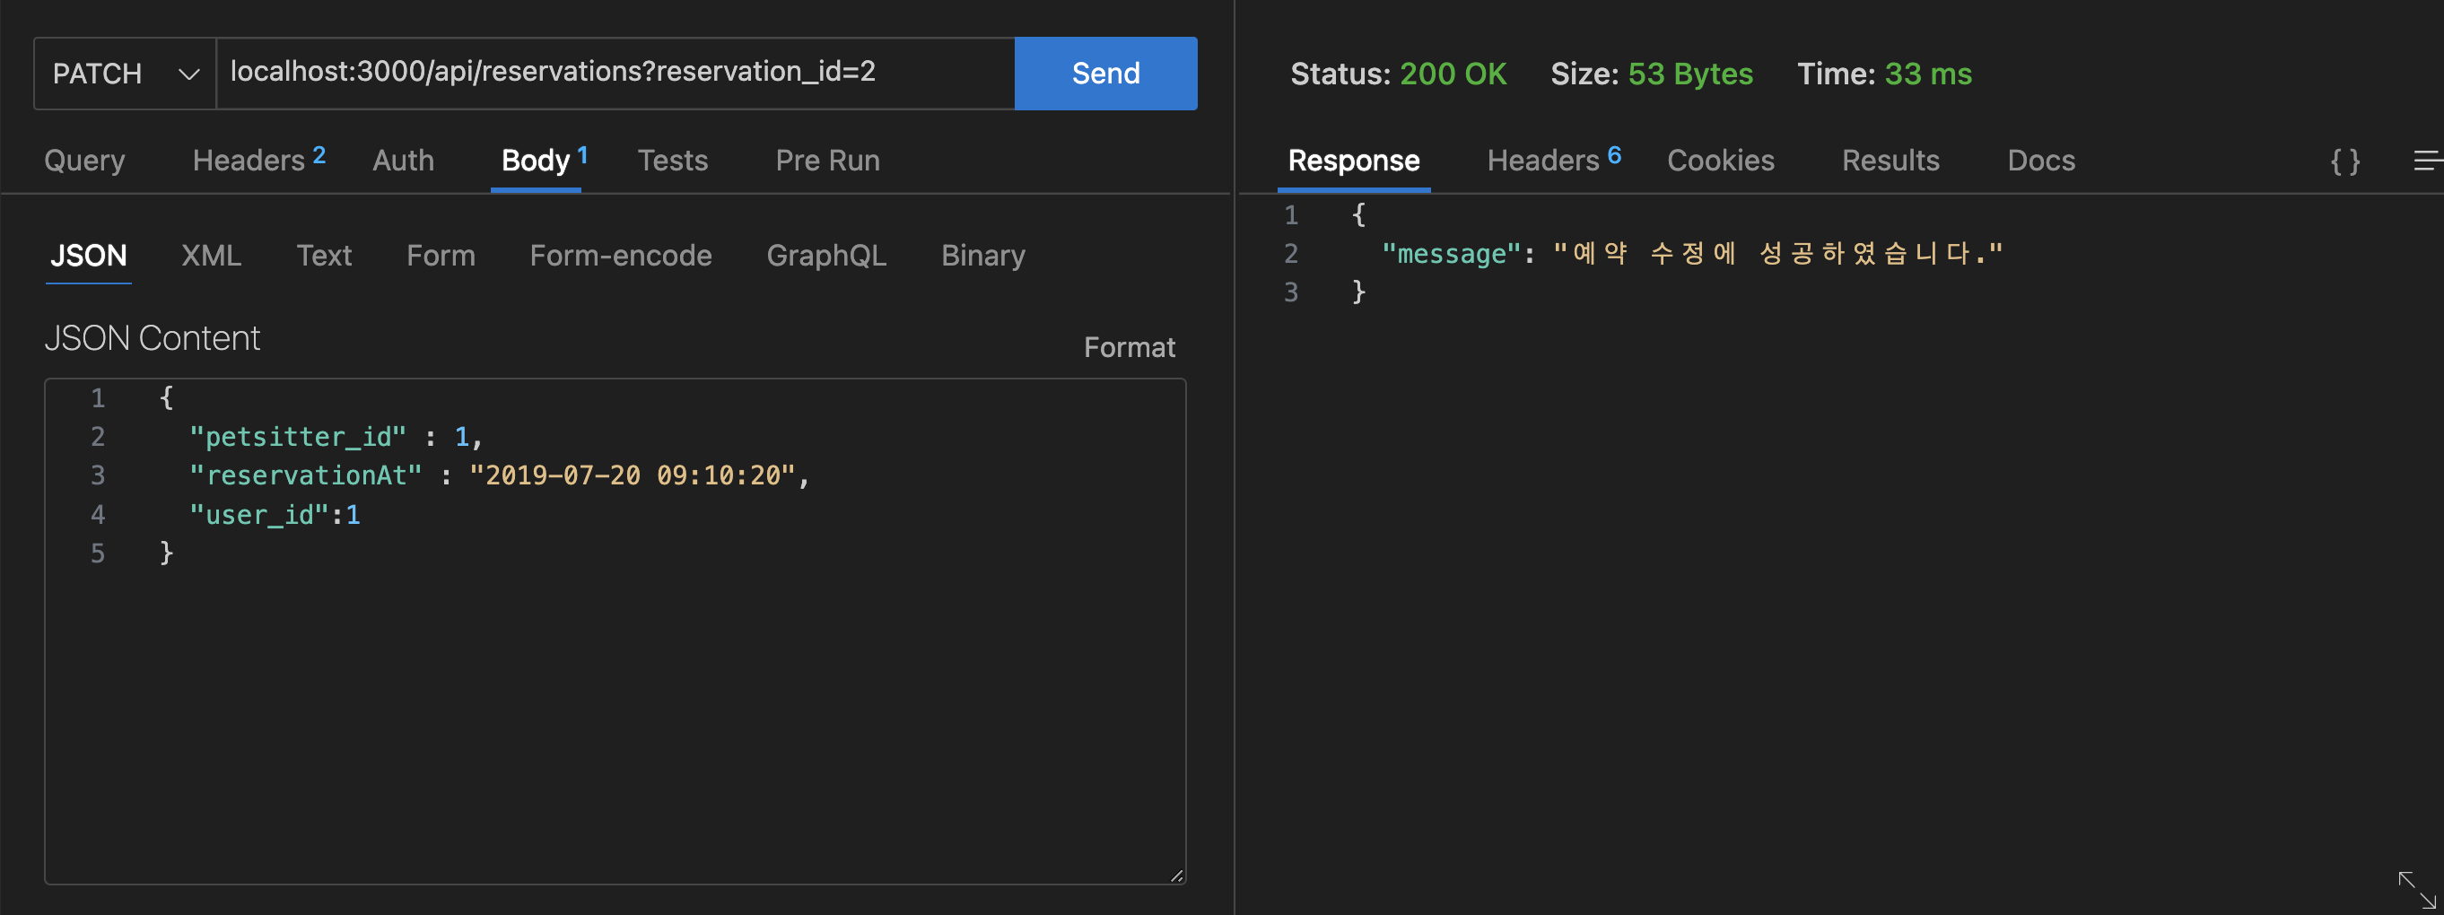Select Binary body type
The height and width of the screenshot is (915, 2444).
[x=983, y=255]
